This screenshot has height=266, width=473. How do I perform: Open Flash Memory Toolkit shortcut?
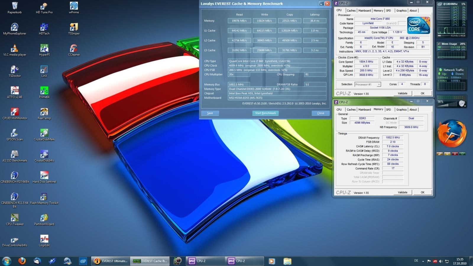(44, 199)
